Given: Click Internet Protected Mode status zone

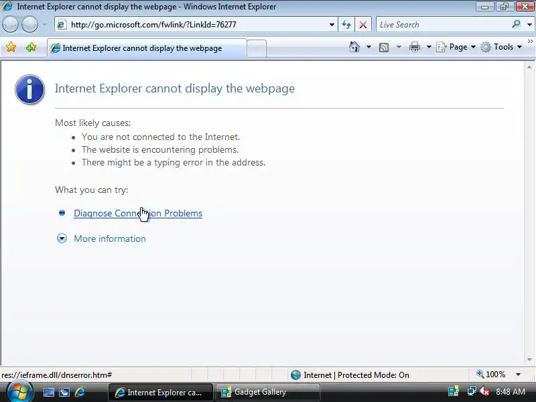Looking at the screenshot, I should click(x=356, y=375).
